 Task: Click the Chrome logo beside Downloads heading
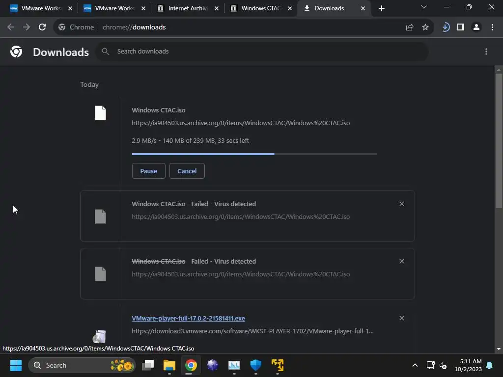coord(16,52)
